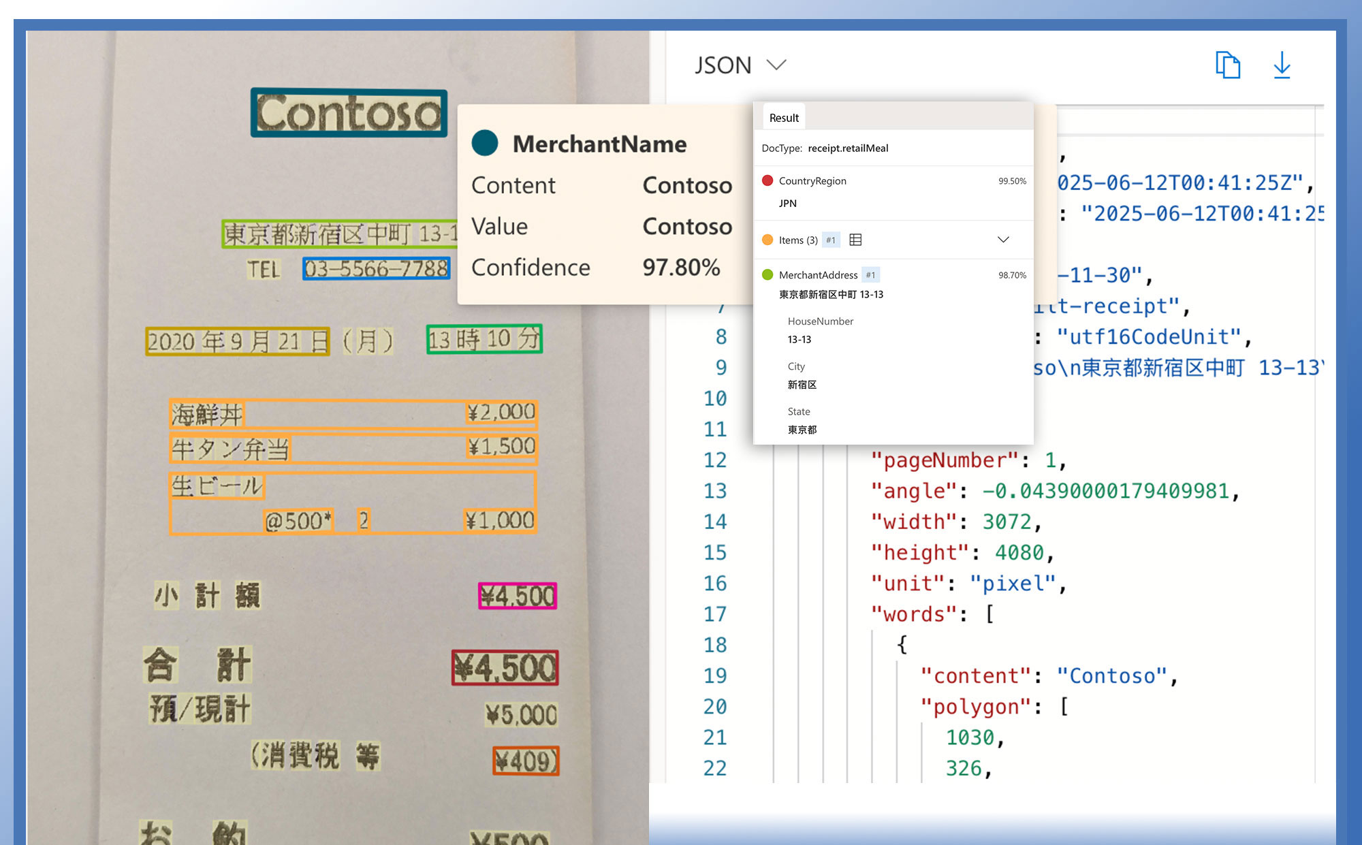Select the pink subtotal ¥4,500 box

[x=518, y=596]
